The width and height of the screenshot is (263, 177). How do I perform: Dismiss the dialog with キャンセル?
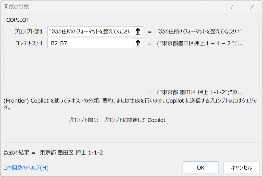click(x=241, y=167)
